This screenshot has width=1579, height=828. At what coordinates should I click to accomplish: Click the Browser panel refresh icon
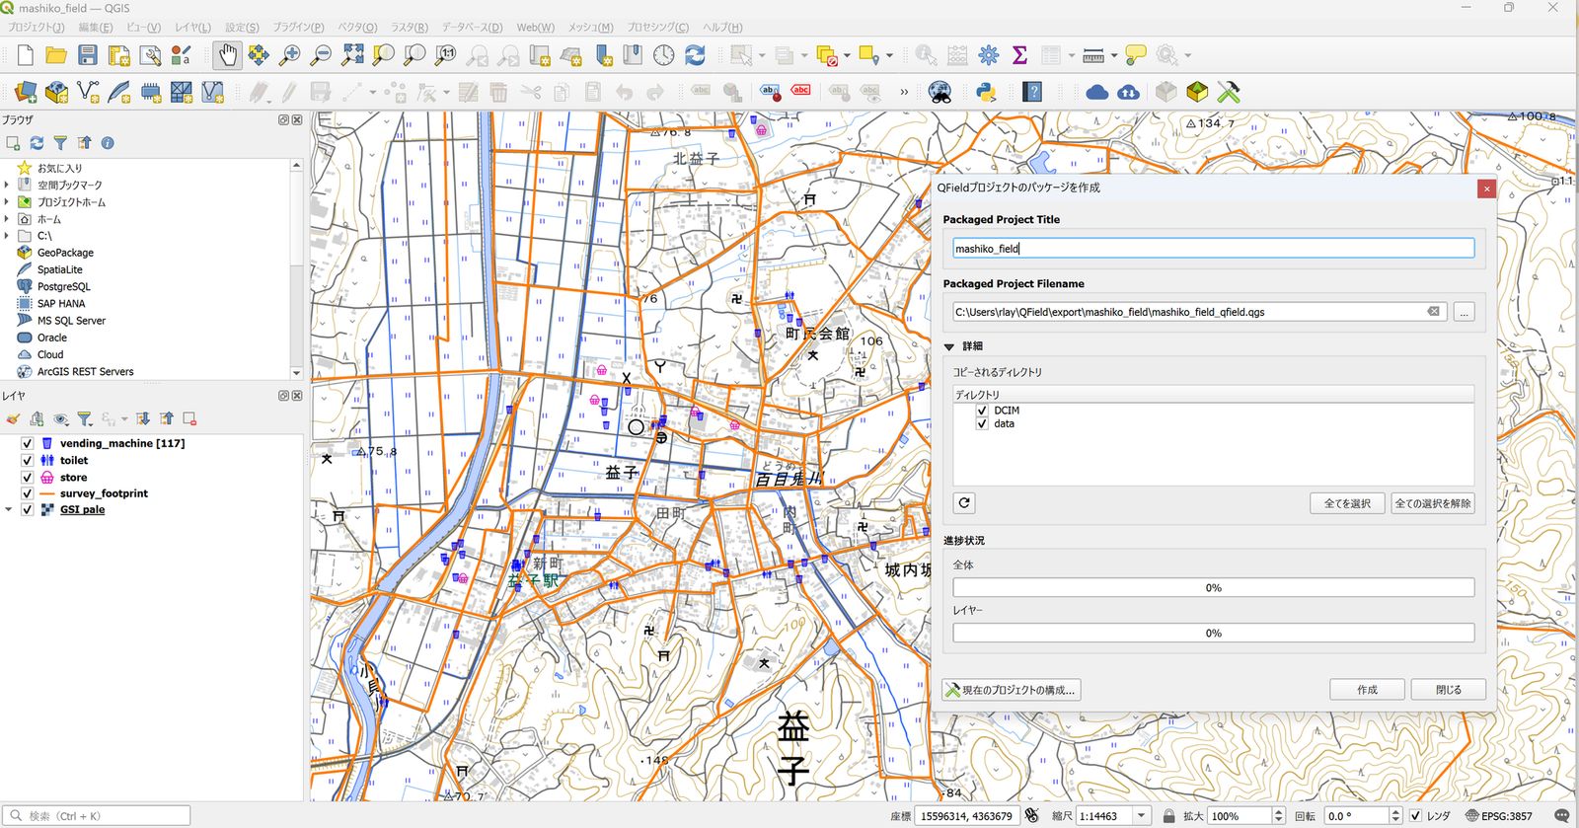tap(37, 143)
